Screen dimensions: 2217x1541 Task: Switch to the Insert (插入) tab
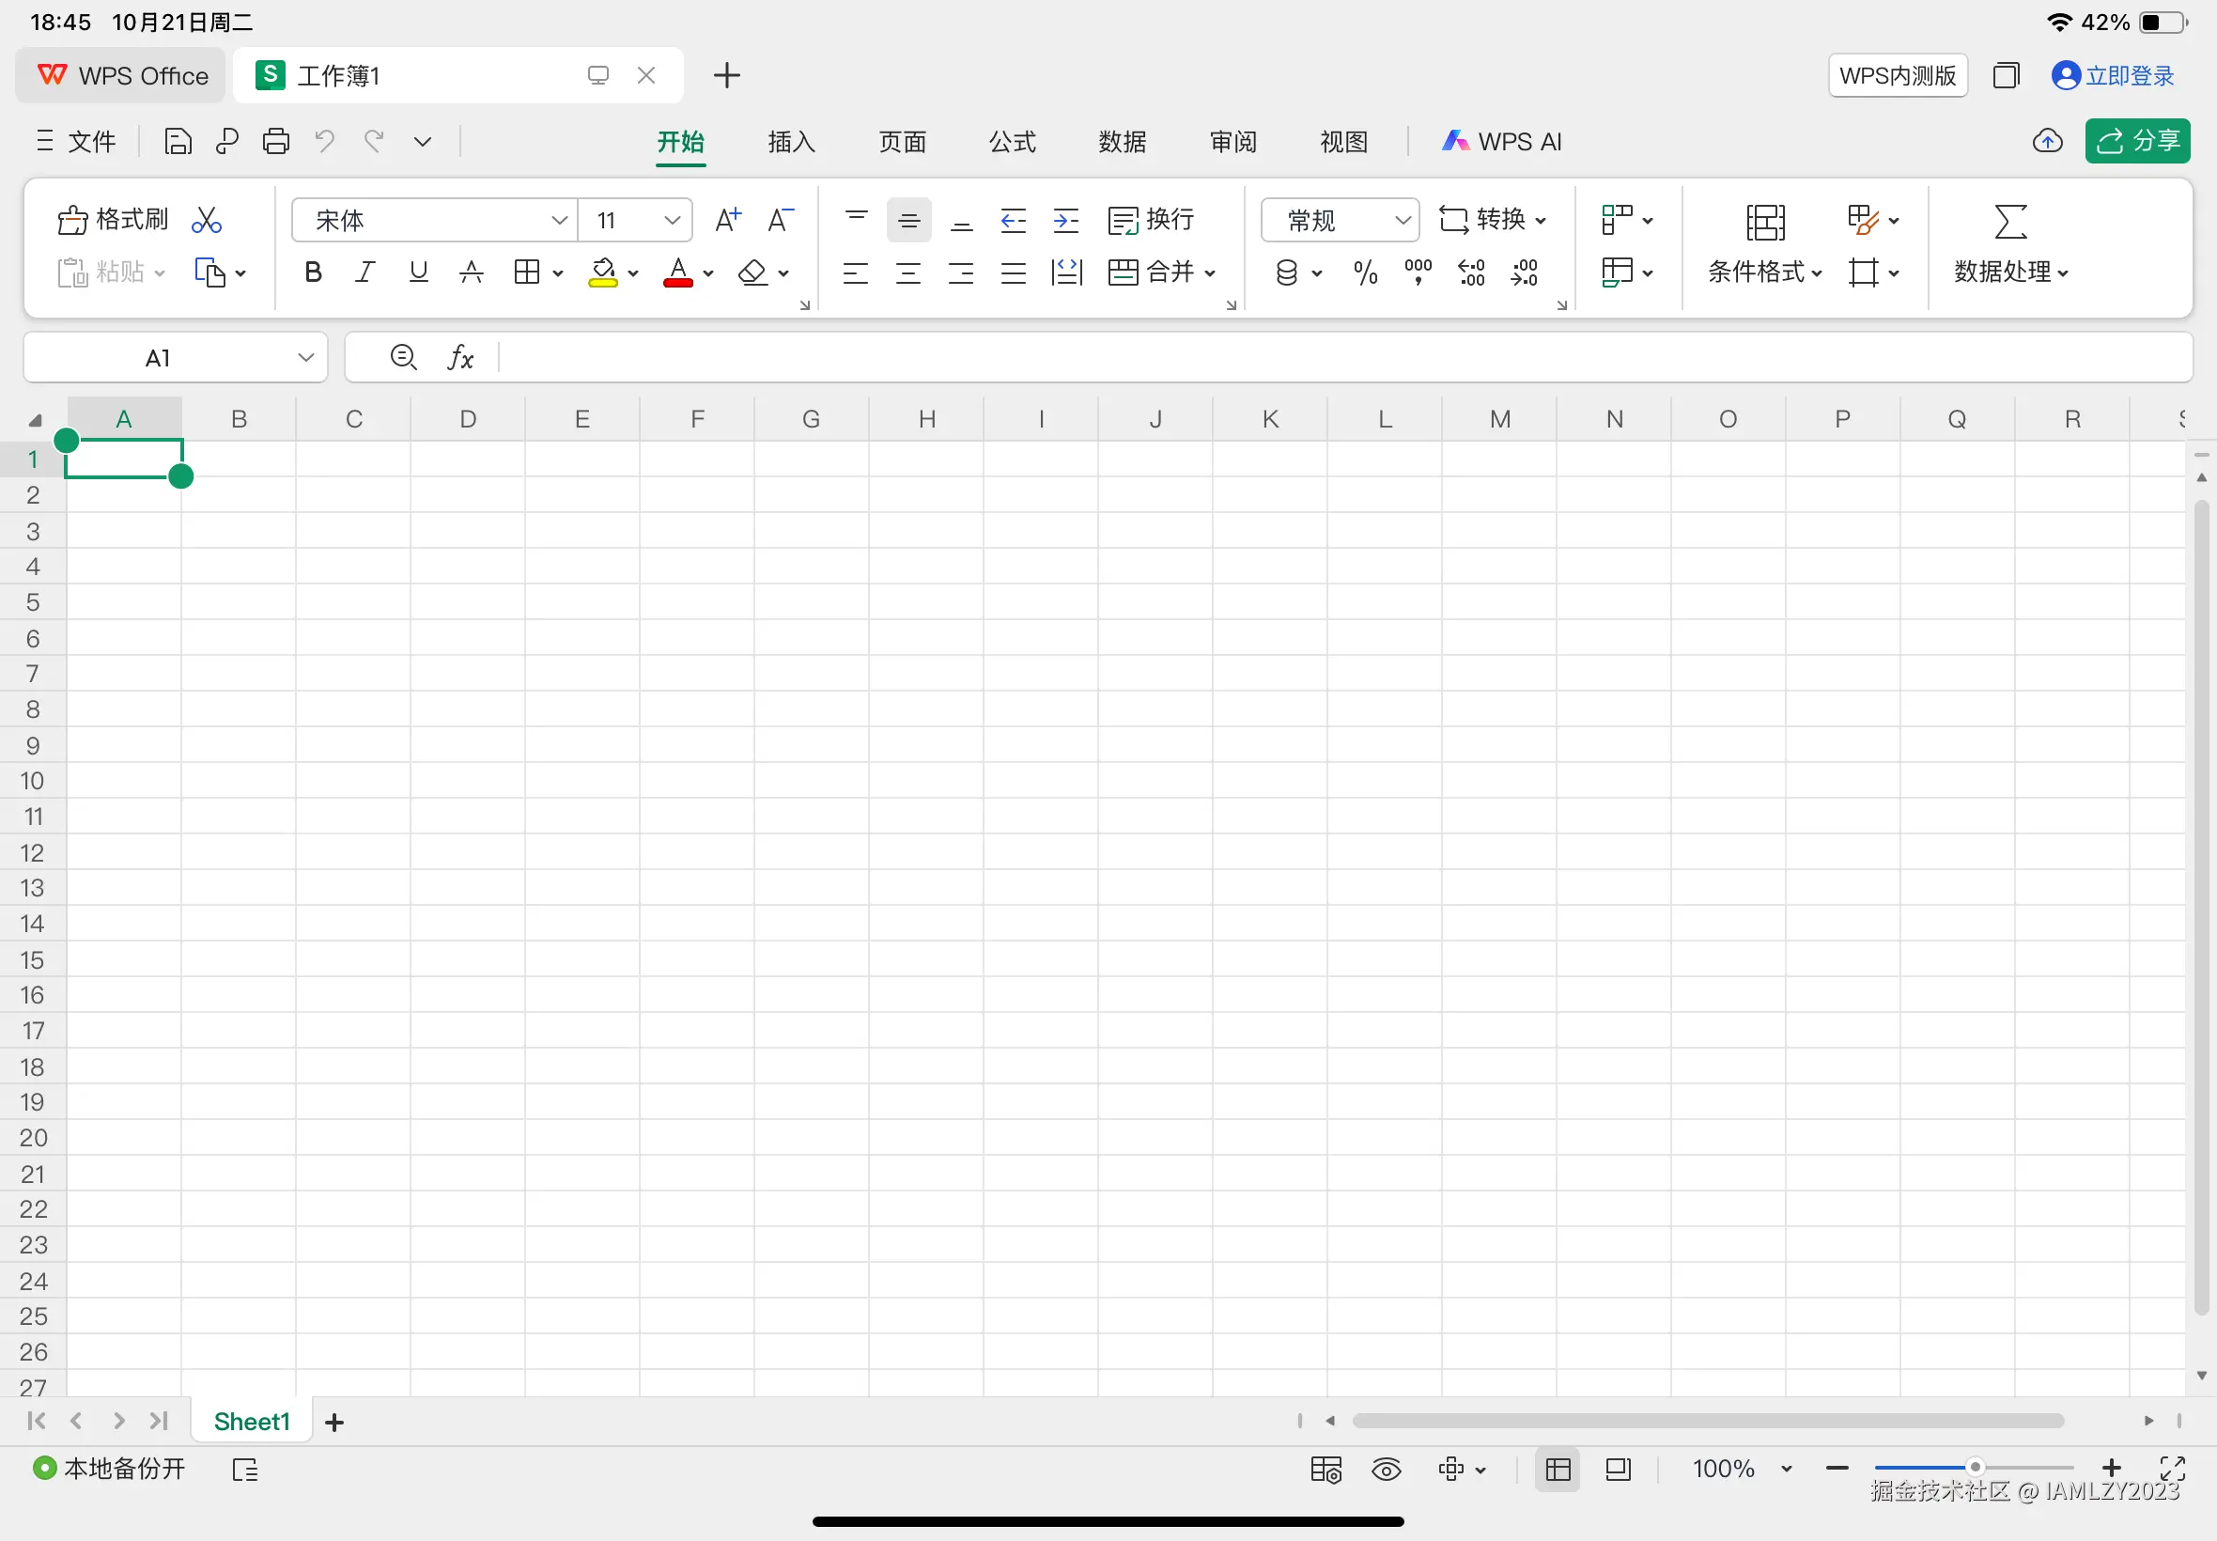click(x=791, y=142)
